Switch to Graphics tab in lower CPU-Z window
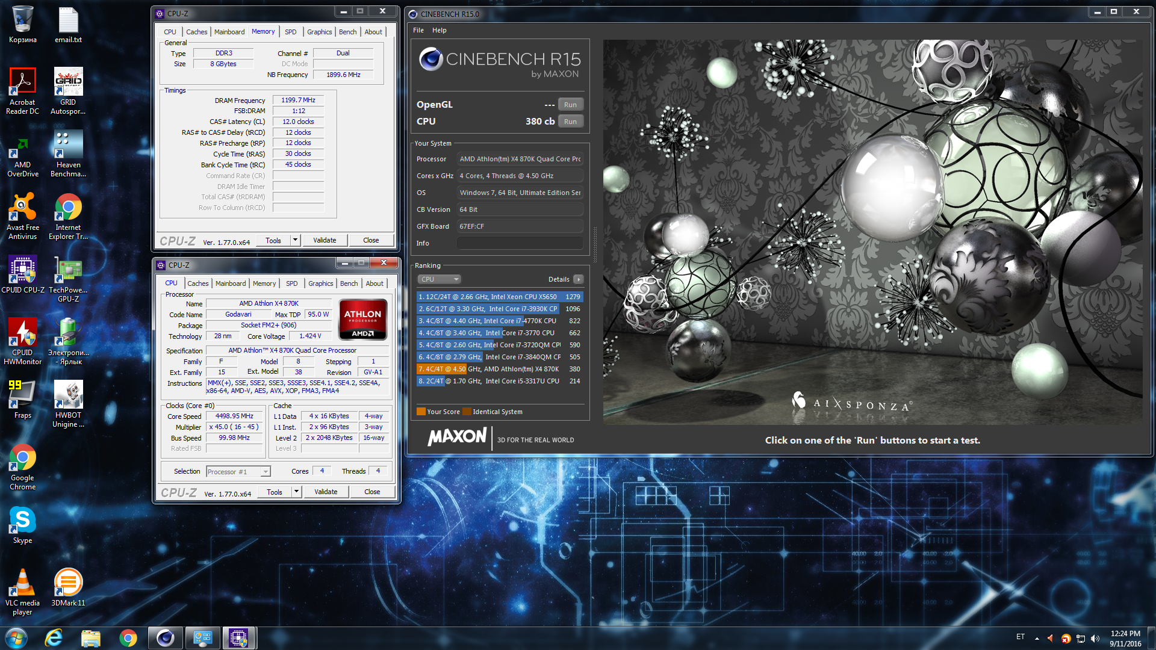Image resolution: width=1156 pixels, height=650 pixels. click(x=321, y=283)
